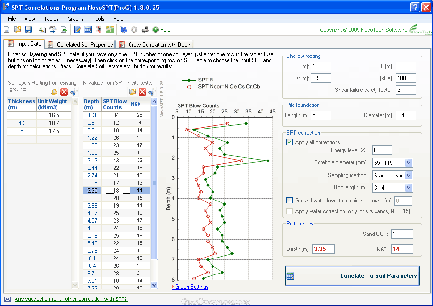Click paste icon above SPT N values table
Image resolution: width=433 pixels, height=306 pixels.
click(132, 92)
